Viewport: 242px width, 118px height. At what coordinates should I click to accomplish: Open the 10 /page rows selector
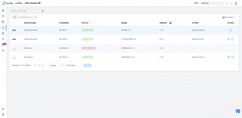[56, 65]
